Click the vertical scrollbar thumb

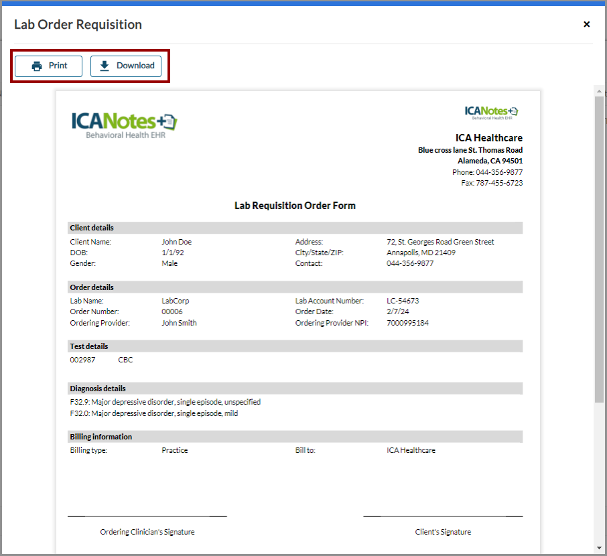click(x=599, y=248)
